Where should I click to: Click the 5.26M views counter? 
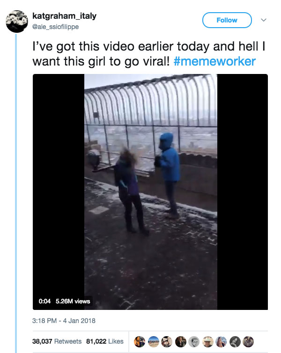73,301
